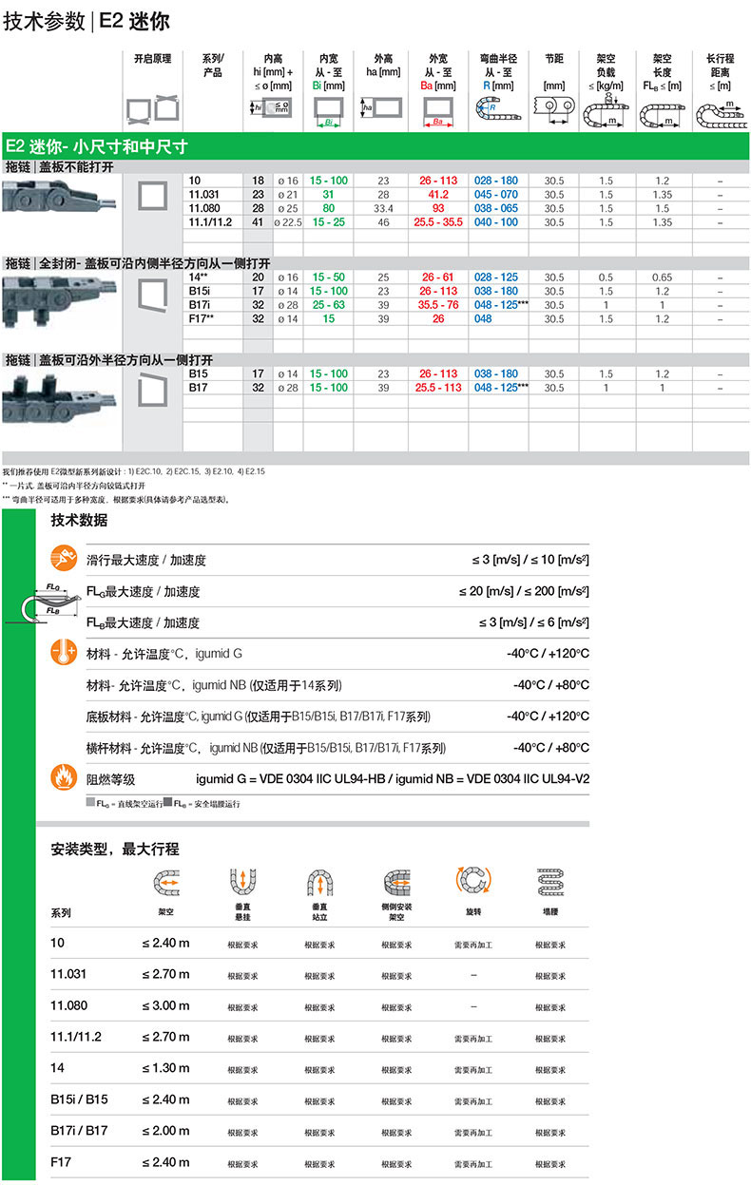Click the 堆腰 zig-zag installation icon
This screenshot has height=1185, width=751.
pyautogui.click(x=549, y=881)
